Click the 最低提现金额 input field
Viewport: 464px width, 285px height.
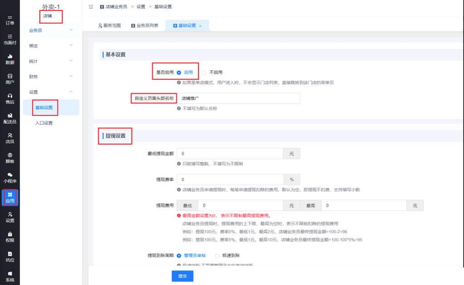coord(229,154)
